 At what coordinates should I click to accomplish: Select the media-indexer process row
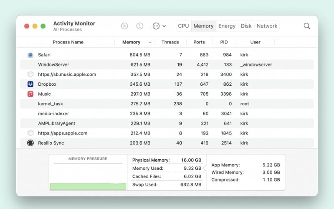pyautogui.click(x=167, y=114)
